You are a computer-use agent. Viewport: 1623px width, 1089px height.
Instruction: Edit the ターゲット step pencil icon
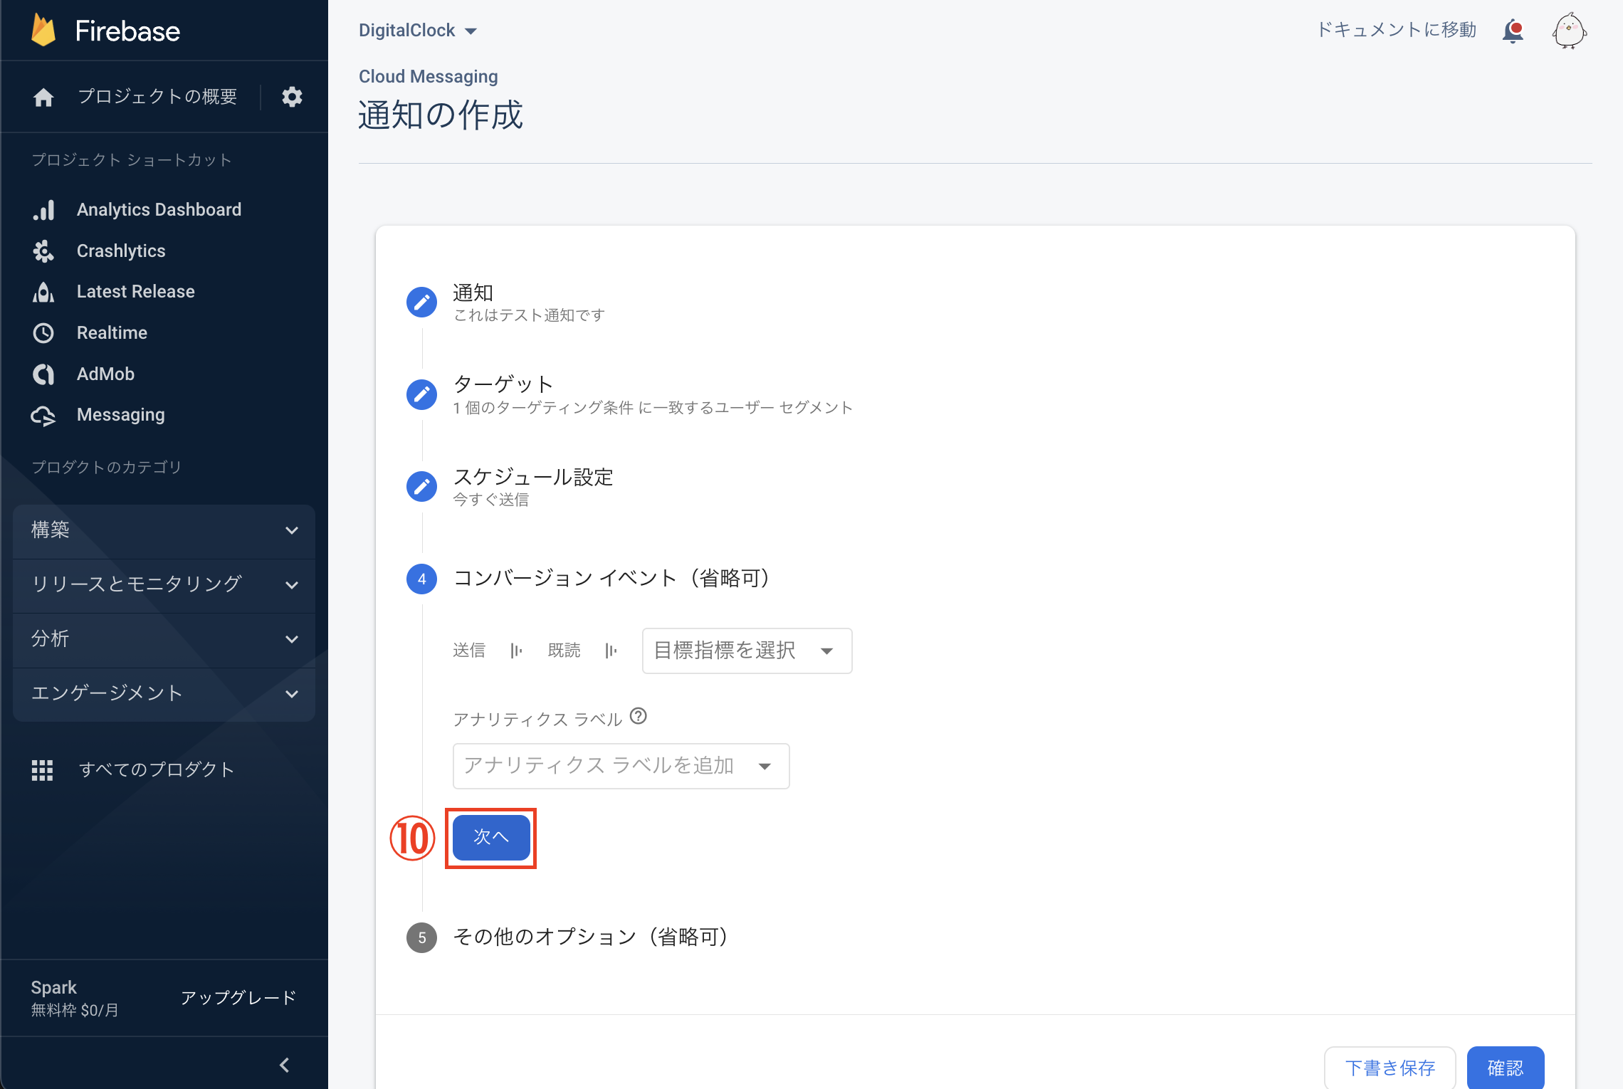421,394
